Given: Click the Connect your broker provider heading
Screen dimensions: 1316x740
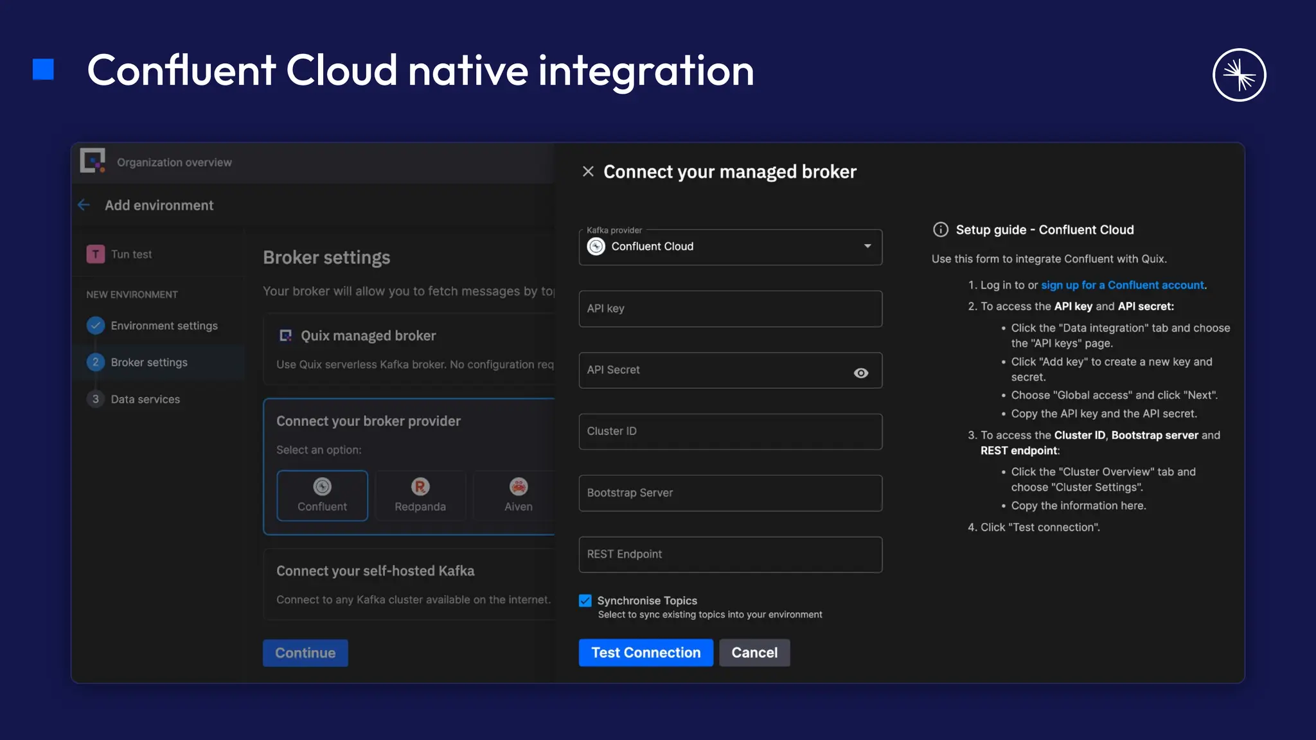Looking at the screenshot, I should tap(368, 421).
